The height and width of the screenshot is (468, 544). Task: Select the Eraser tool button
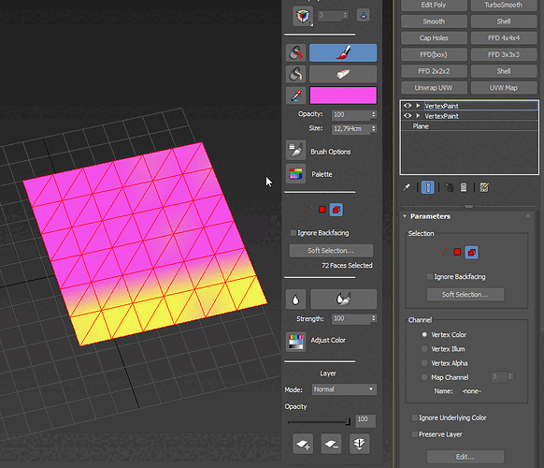tap(343, 74)
